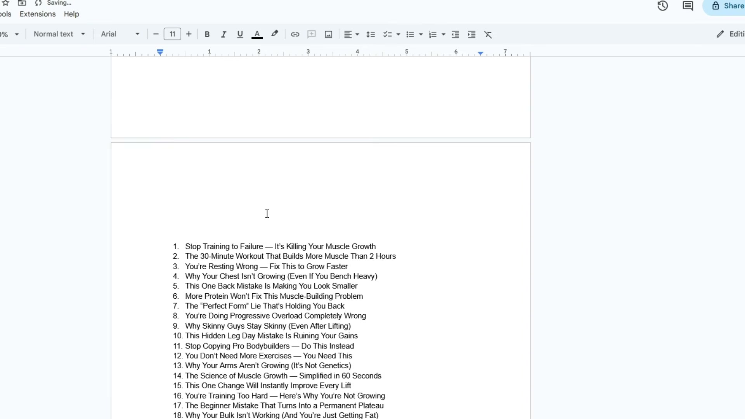Open version history clock icon
This screenshot has height=419, width=745.
pos(663,6)
